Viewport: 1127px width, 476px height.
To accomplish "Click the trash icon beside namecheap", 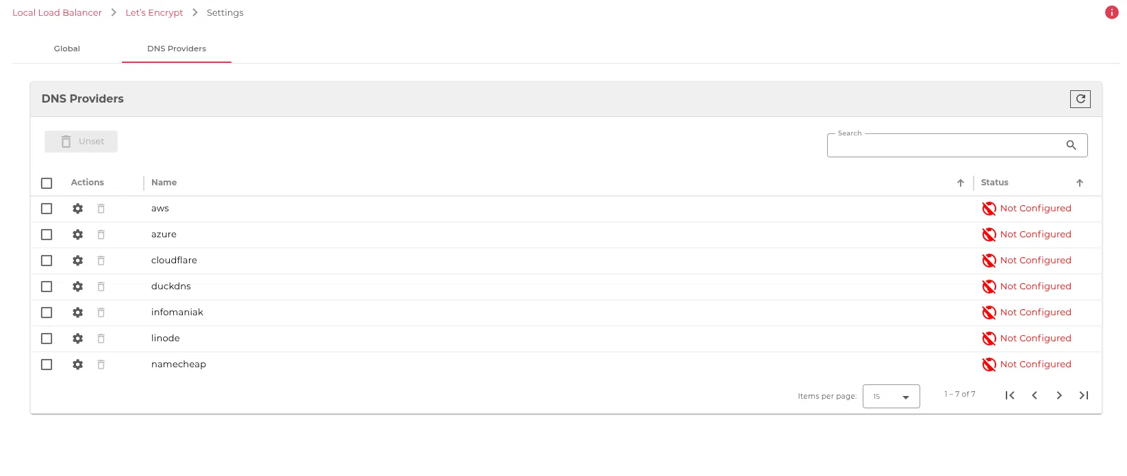I will point(101,365).
